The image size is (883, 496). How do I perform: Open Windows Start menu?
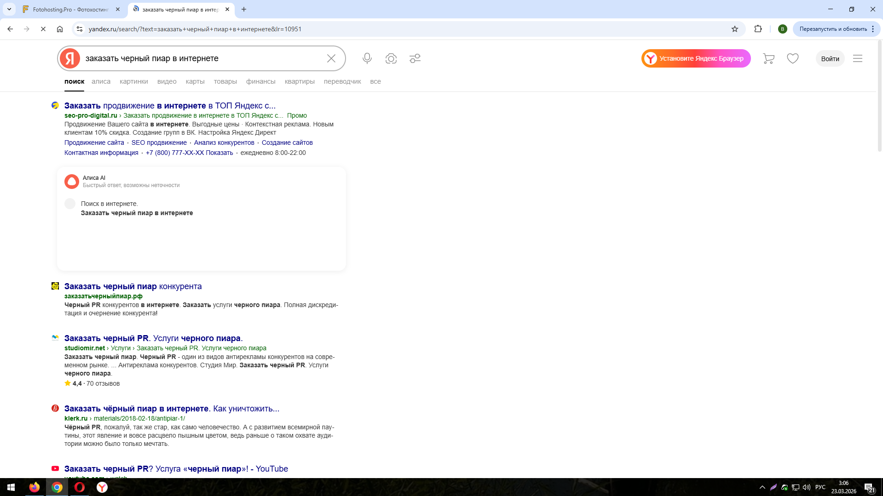tap(11, 487)
